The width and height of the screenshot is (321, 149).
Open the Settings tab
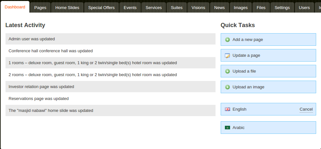tap(282, 8)
